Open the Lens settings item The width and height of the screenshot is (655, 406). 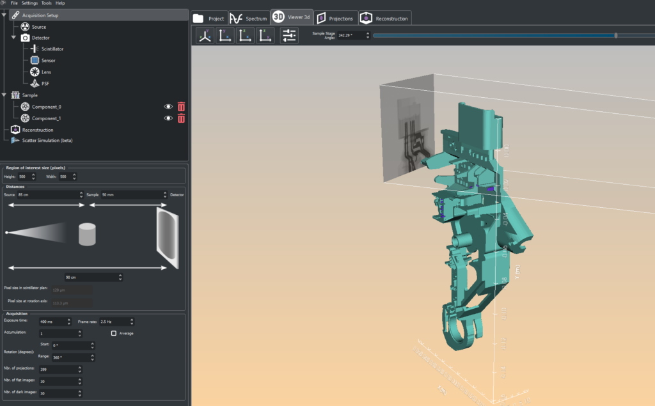(x=46, y=72)
